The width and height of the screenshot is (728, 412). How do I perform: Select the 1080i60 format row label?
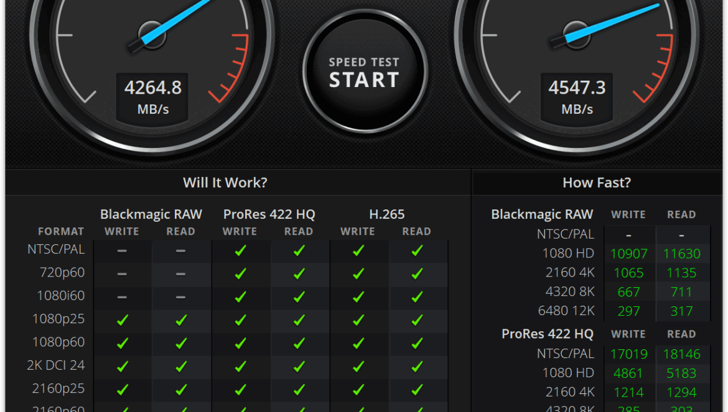coord(61,296)
